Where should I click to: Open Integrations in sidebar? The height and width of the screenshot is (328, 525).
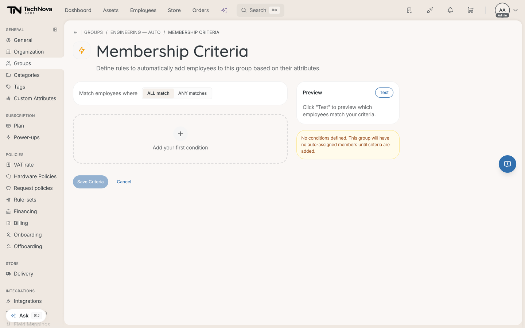coord(32,301)
